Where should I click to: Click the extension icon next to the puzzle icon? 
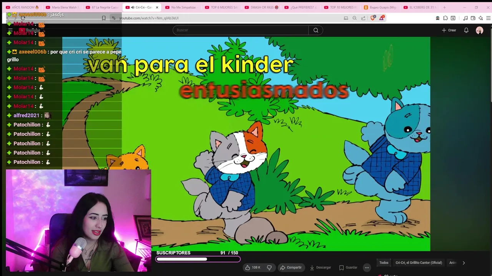tap(453, 18)
